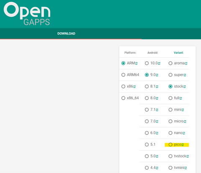Viewport: 201px width, 173px height.
Task: Open the external link icon beside x86
Action: tap(134, 87)
